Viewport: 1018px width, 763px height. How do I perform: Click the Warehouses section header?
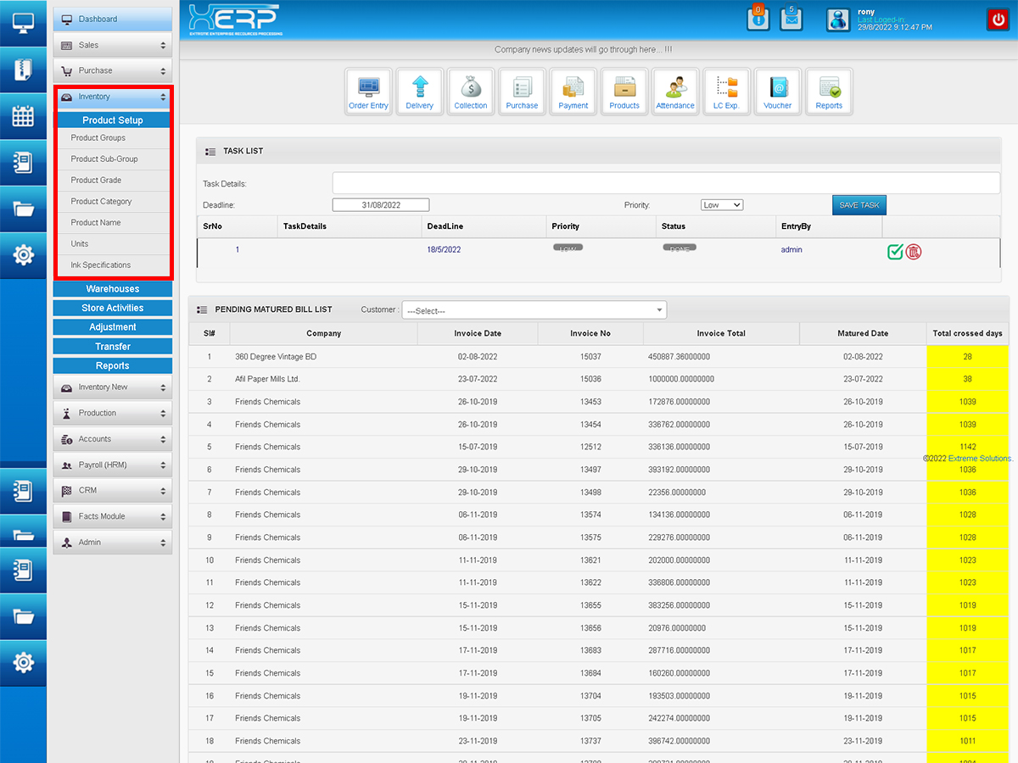click(x=113, y=289)
